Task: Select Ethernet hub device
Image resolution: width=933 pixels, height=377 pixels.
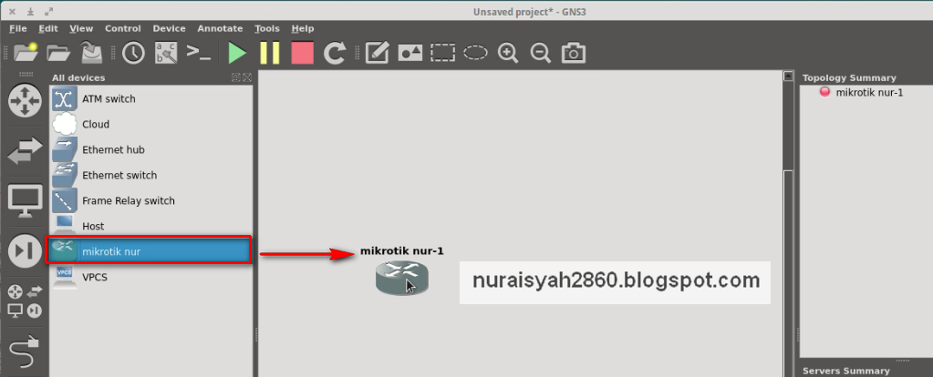Action: click(x=150, y=150)
